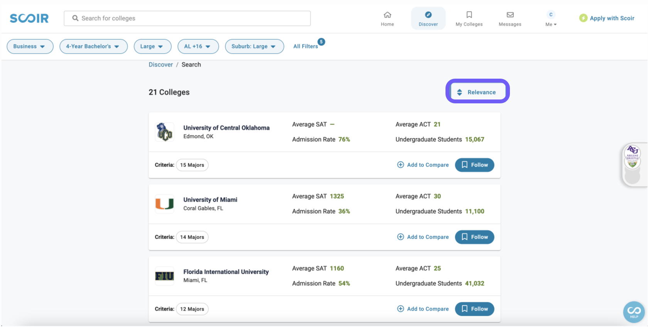Click the My Colleges bookmark icon

pos(469,15)
